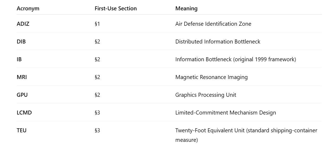
Task: Select the §1 section reference for ADIZ
Action: [x=97, y=24]
